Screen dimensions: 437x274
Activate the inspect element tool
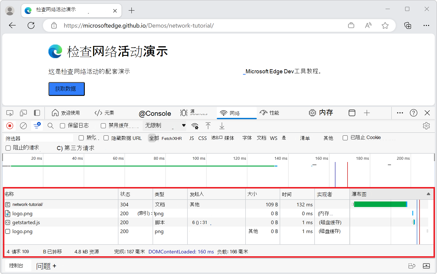[x=10, y=113]
